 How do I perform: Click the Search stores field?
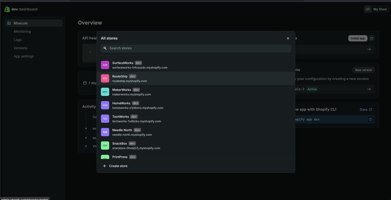point(196,48)
